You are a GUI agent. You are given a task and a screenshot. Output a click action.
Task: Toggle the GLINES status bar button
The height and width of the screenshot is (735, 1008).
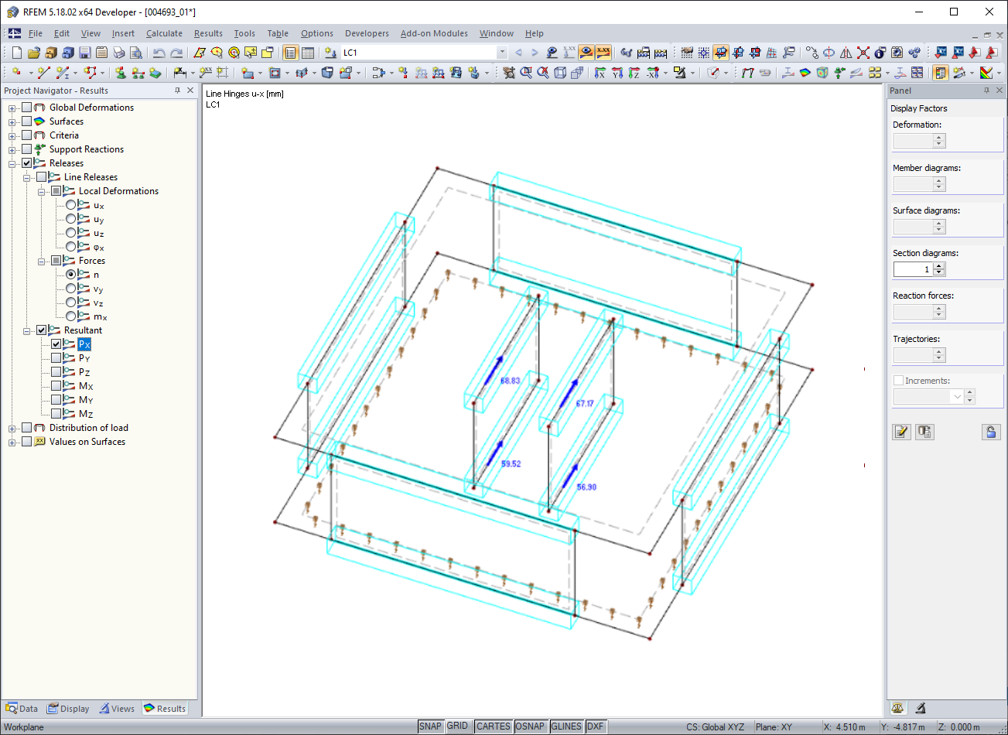click(x=566, y=726)
